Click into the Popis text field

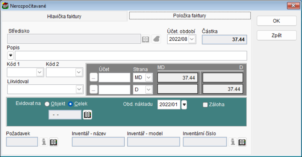[131, 56]
